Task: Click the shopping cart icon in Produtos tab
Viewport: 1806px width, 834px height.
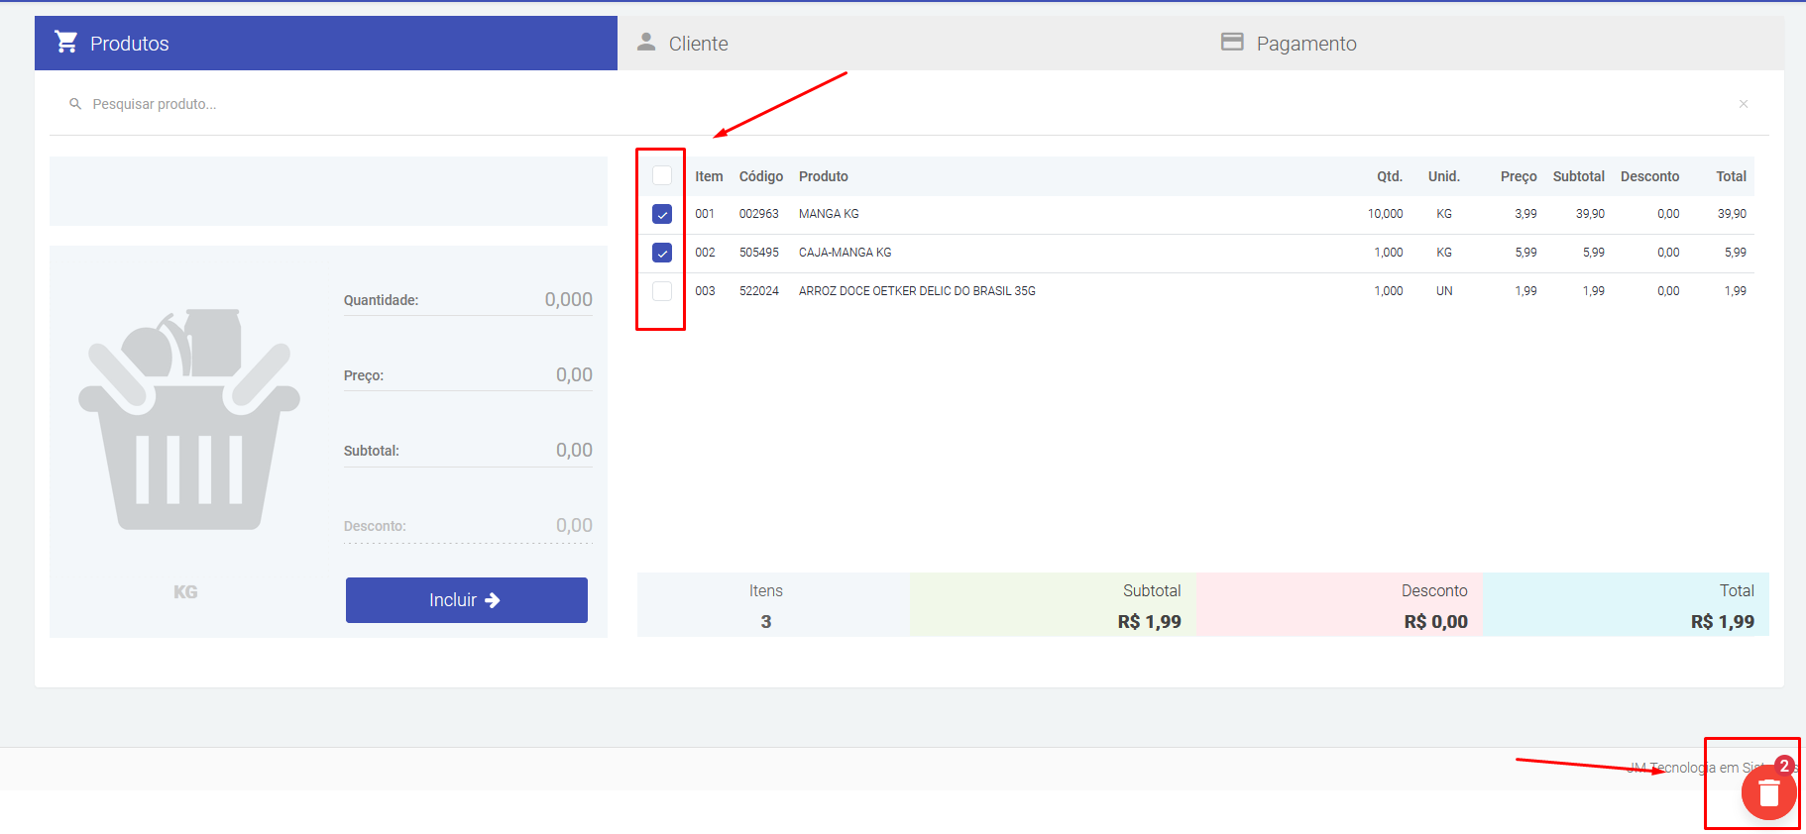Action: click(66, 43)
